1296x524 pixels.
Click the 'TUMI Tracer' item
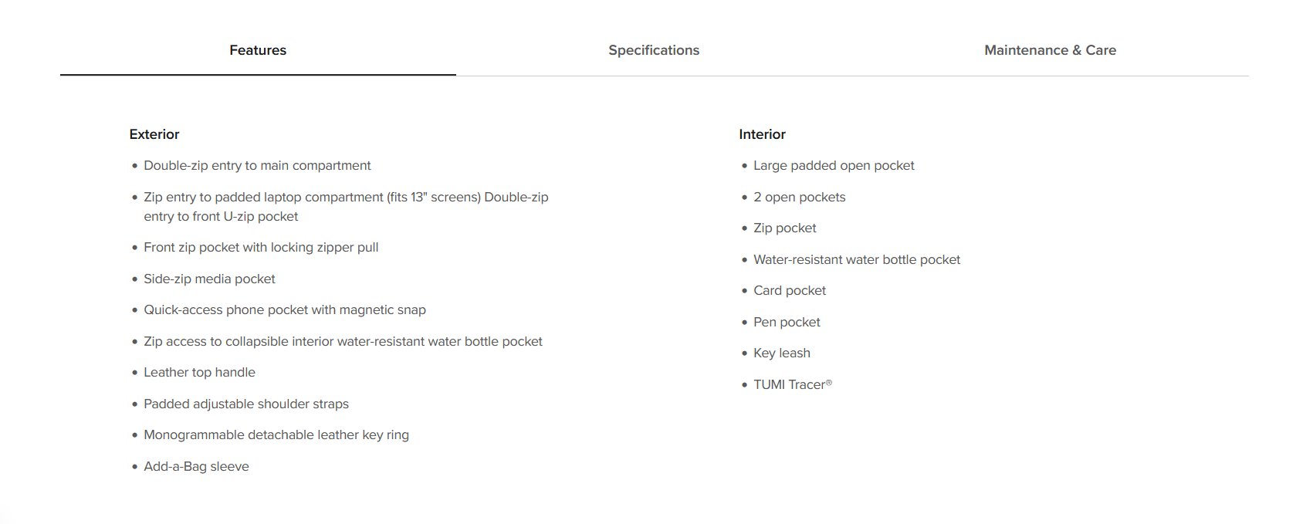(x=793, y=384)
